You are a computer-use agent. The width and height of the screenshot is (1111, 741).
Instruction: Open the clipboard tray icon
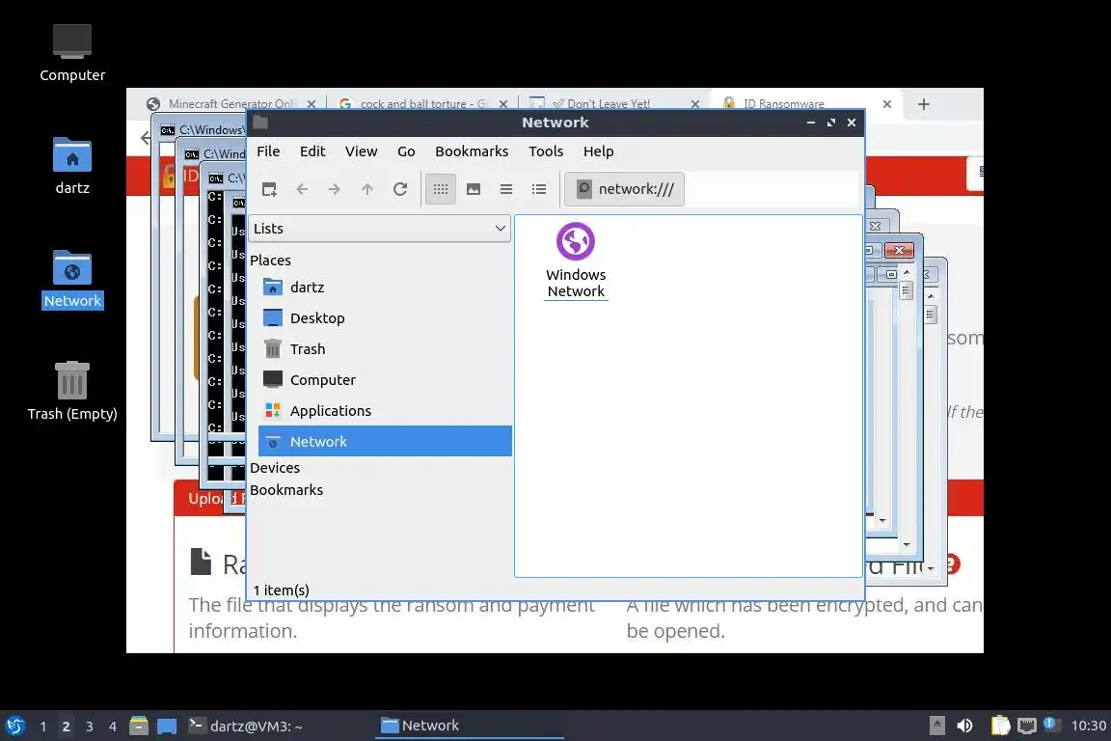coord(1000,726)
